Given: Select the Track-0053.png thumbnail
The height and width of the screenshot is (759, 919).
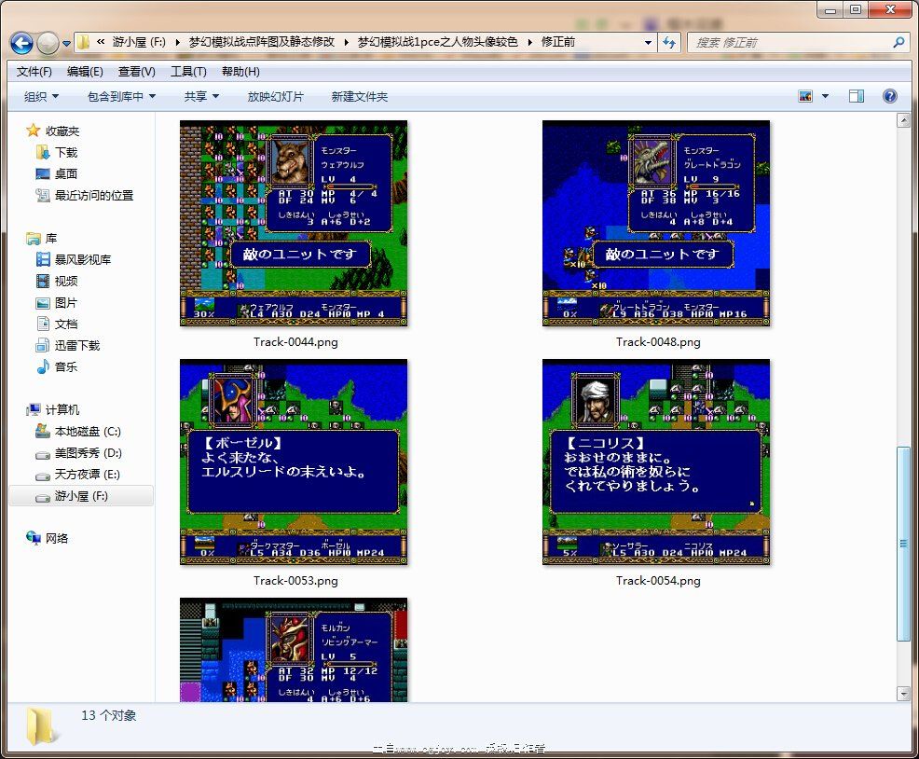Looking at the screenshot, I should click(x=294, y=462).
